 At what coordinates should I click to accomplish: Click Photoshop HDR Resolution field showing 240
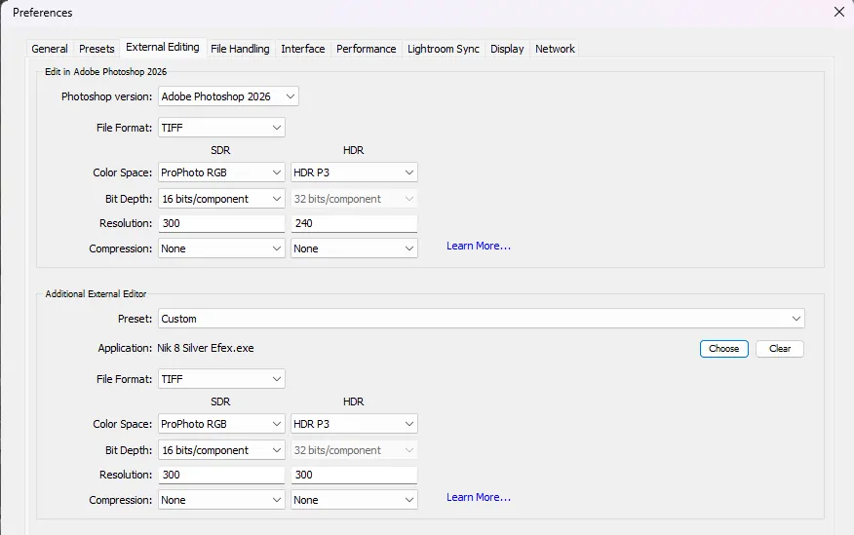354,223
